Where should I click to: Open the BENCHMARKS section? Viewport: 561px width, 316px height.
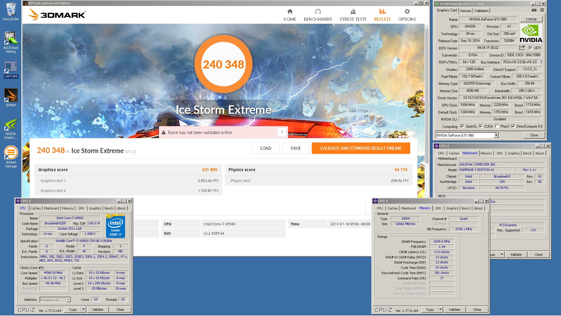(x=318, y=15)
